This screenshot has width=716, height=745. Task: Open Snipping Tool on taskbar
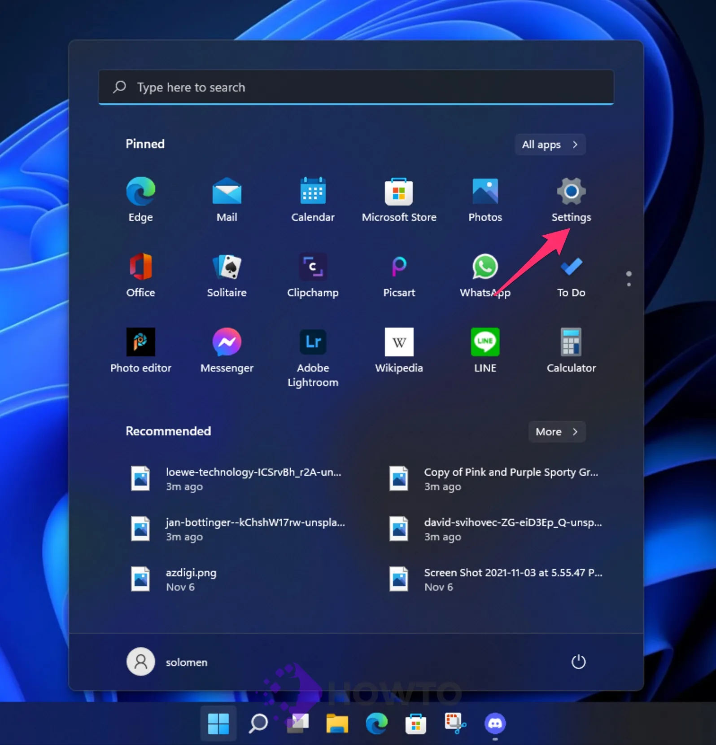click(455, 723)
